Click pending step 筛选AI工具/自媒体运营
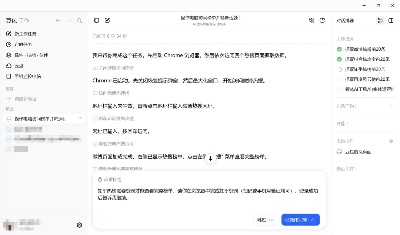 (x=365, y=89)
